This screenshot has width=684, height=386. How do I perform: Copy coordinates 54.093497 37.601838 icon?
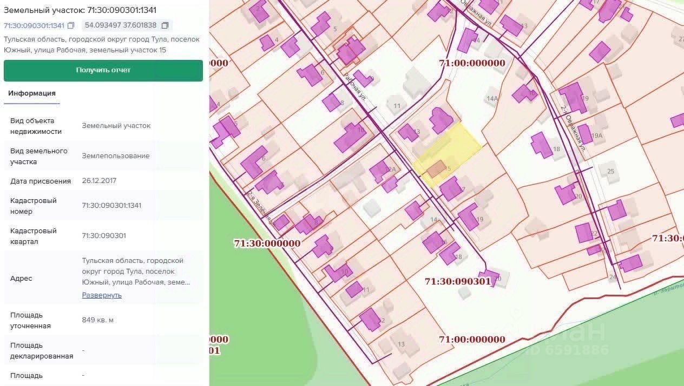click(x=165, y=25)
